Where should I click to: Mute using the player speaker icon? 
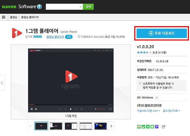pos(96,109)
